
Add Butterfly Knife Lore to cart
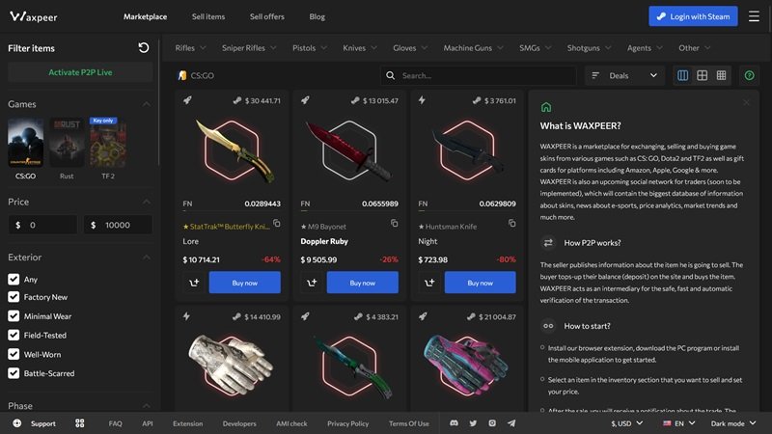(x=194, y=283)
